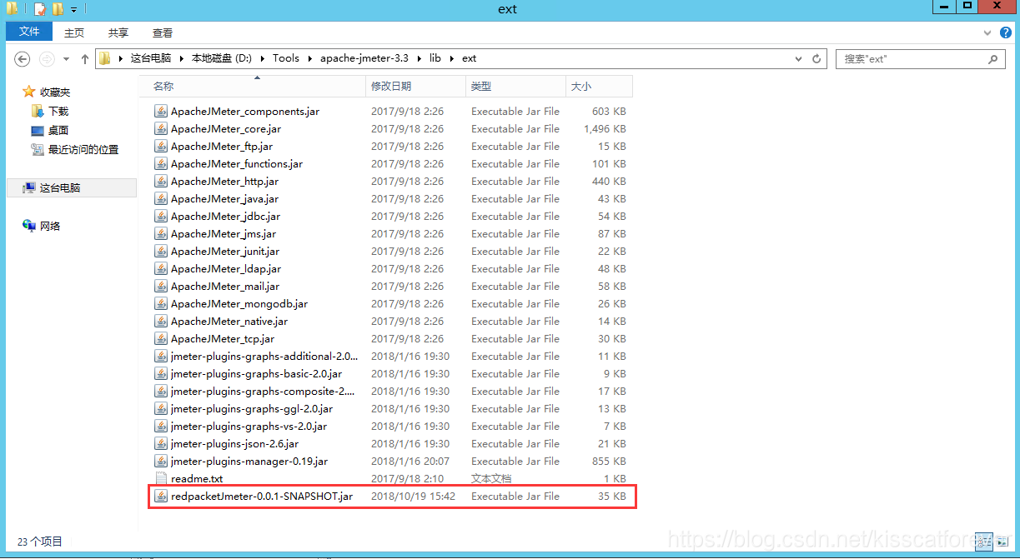Click the jar icon of ApacheJMeter_tcp.jar
The width and height of the screenshot is (1020, 559).
click(161, 338)
